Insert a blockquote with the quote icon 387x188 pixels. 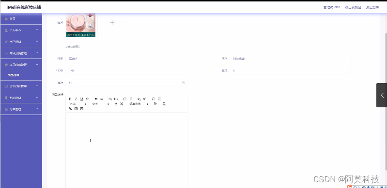96,99
